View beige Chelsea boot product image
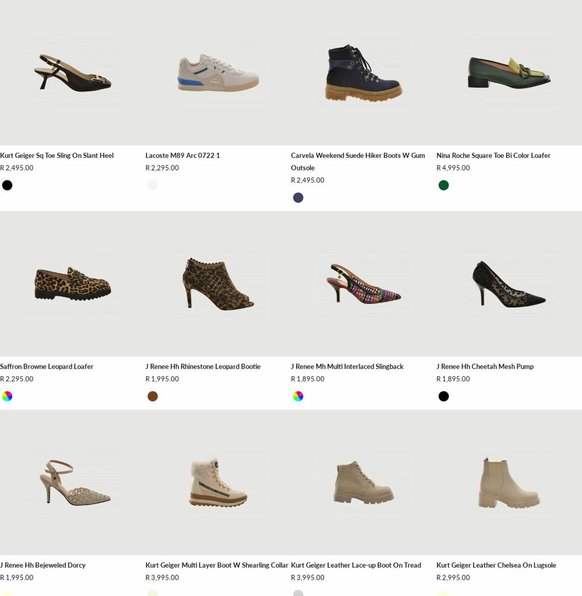The width and height of the screenshot is (582, 596). 509,482
